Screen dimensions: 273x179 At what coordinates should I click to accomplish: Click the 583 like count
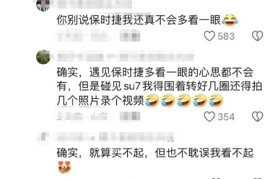click(x=226, y=36)
